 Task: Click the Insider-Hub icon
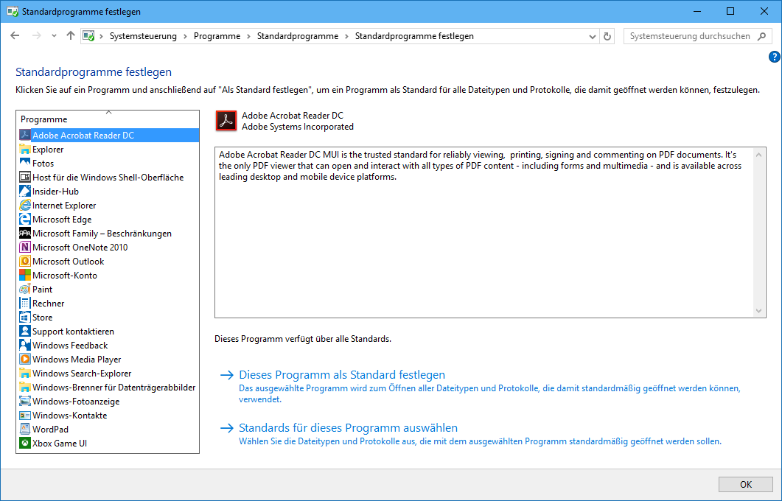[x=25, y=191]
